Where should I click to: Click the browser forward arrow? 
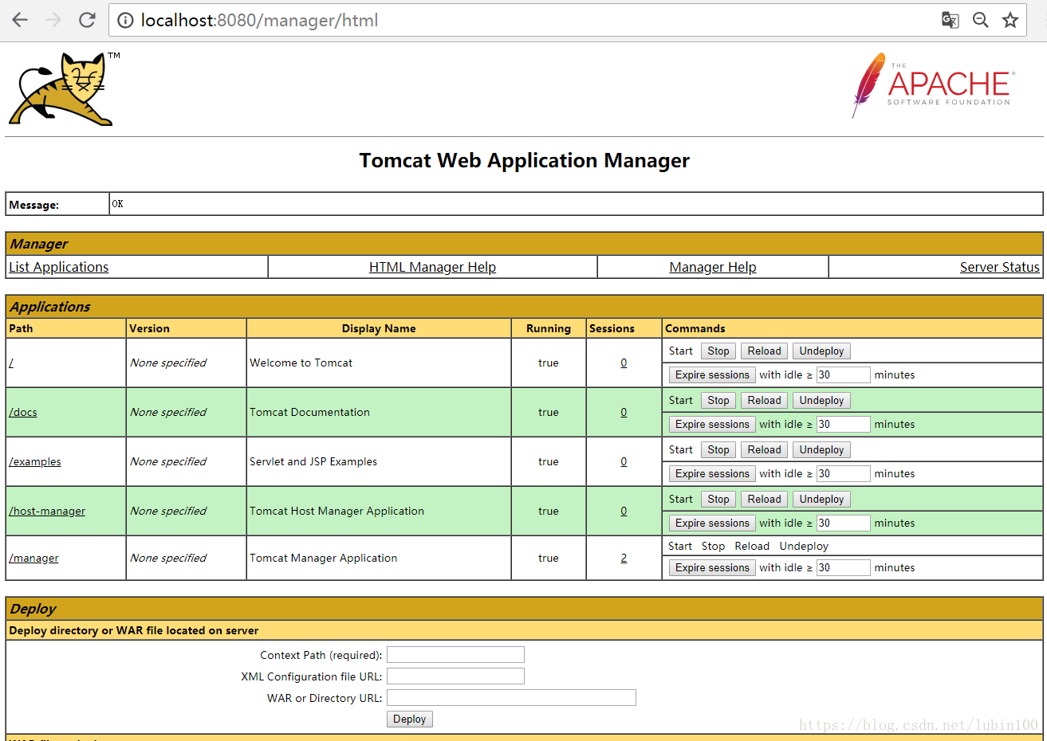coord(53,20)
